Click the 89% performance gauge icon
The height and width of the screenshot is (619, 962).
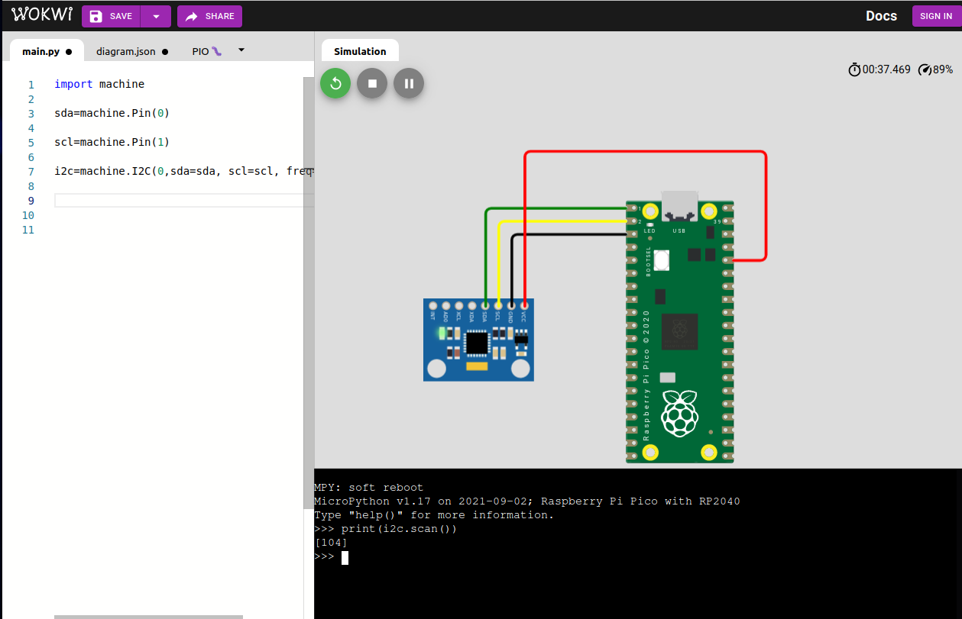[925, 69]
